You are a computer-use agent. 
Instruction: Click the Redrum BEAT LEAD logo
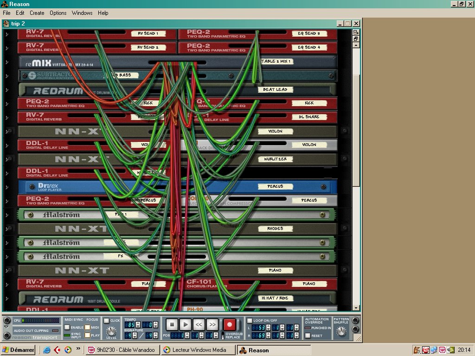pos(58,91)
